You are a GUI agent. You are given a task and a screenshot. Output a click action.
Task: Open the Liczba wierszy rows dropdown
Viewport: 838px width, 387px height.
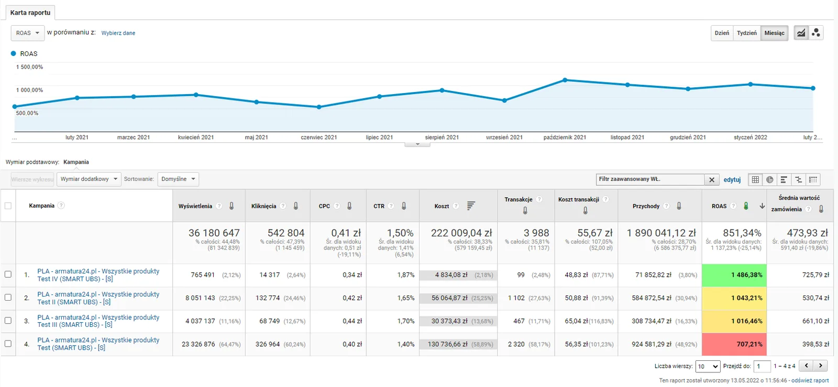[708, 367]
